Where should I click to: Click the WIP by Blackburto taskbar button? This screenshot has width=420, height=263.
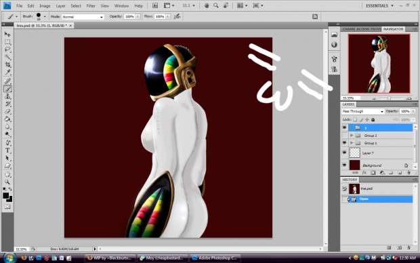coord(110,258)
